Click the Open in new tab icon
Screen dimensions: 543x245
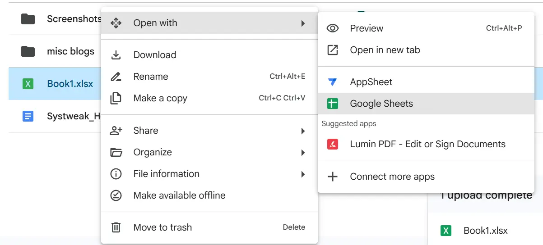point(333,50)
